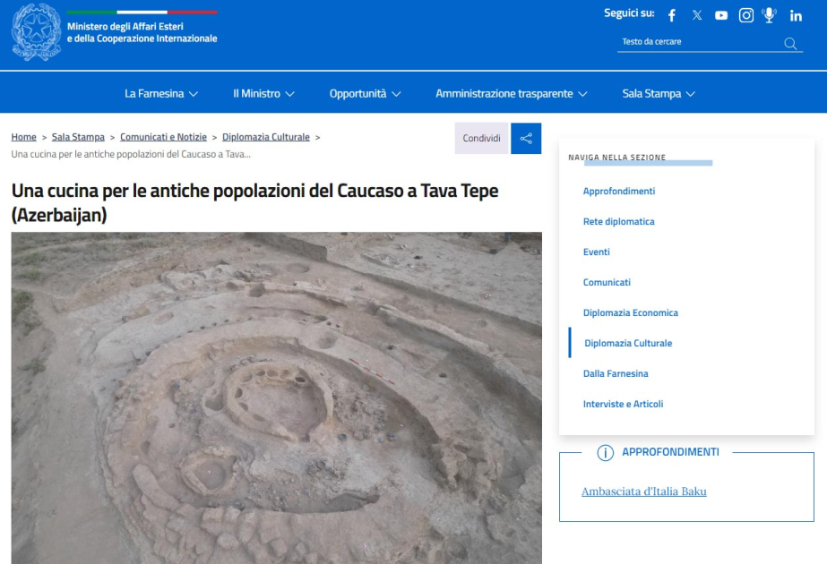This screenshot has width=827, height=564.
Task: Open Interviste e Articoli in section navigation
Action: (x=623, y=405)
